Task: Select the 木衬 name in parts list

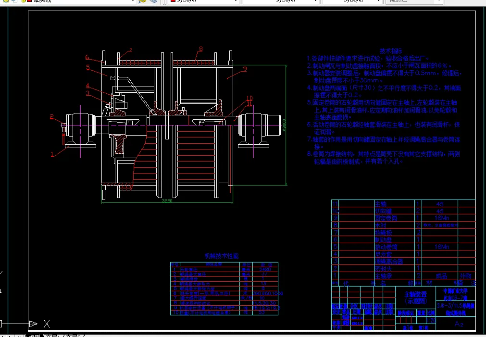Action: tap(381, 225)
